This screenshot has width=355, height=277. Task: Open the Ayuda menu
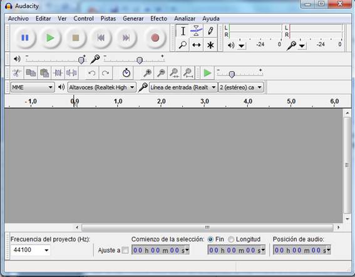coord(211,19)
